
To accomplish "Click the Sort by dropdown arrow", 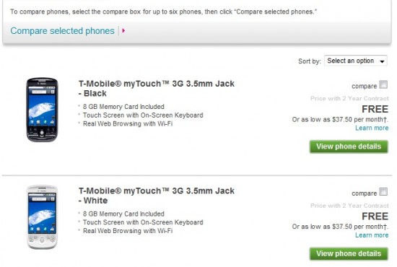I will 382,61.
